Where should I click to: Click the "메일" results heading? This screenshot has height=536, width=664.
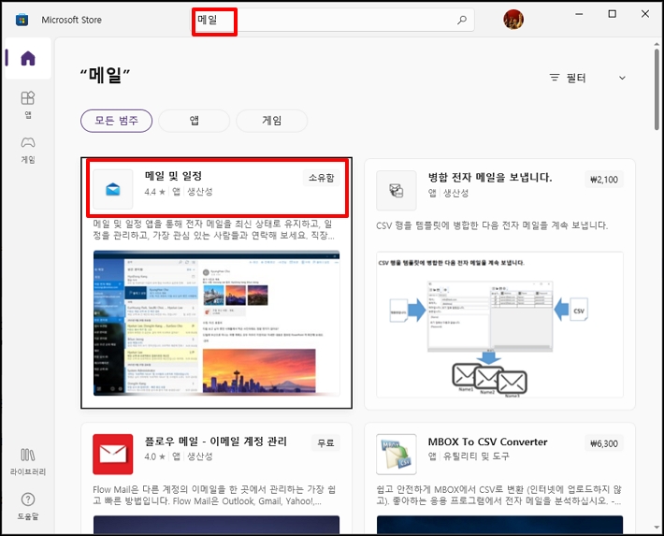(x=105, y=76)
